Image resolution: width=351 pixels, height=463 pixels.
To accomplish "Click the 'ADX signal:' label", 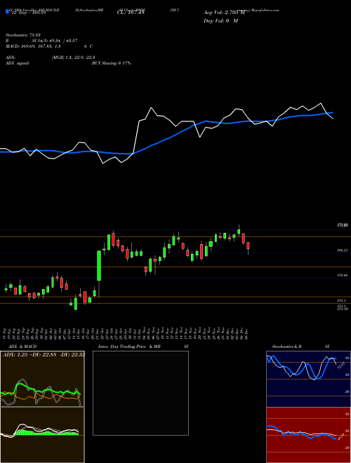I will (x=18, y=63).
